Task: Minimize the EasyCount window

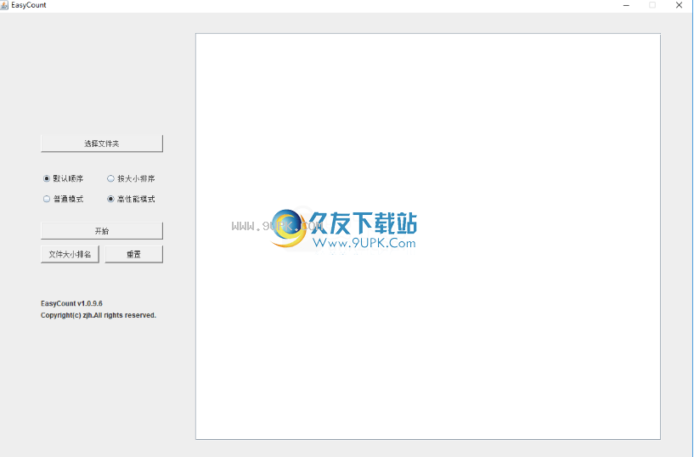Action: point(626,5)
